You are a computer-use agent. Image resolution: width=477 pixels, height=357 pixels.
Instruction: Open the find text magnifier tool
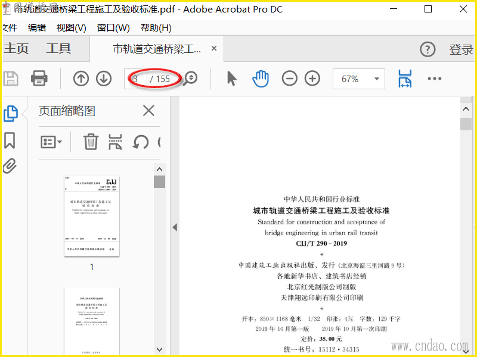191,79
